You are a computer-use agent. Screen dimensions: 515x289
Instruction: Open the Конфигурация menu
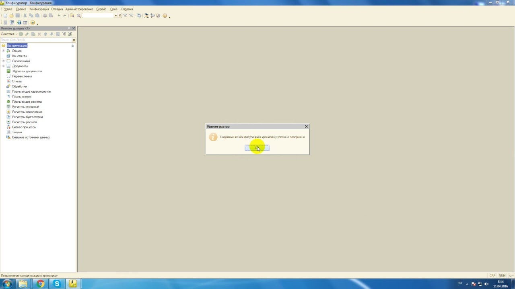pos(39,9)
